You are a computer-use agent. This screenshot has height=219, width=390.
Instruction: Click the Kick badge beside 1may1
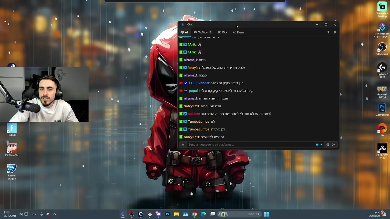pos(181,68)
